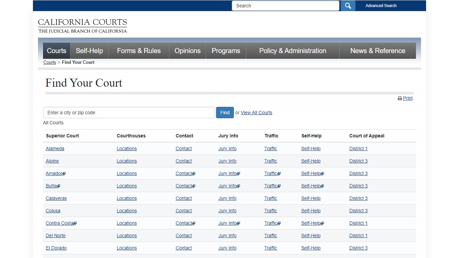
Task: Open Contact link in Calaveras row
Action: point(184,198)
